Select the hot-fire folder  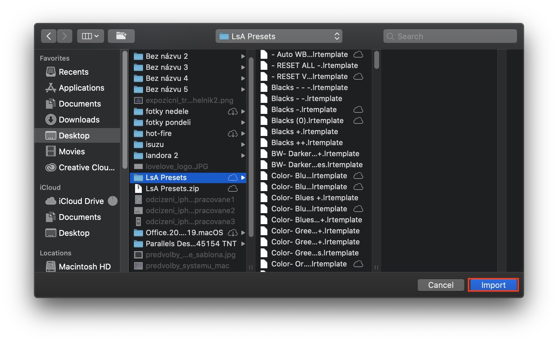coord(188,134)
